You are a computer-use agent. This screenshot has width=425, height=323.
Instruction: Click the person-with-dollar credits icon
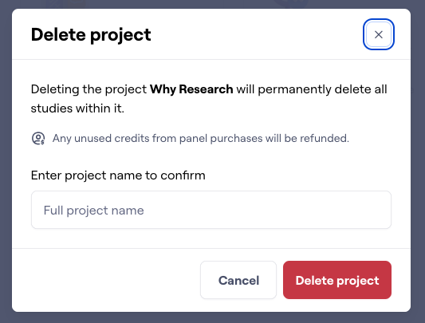[x=38, y=138]
